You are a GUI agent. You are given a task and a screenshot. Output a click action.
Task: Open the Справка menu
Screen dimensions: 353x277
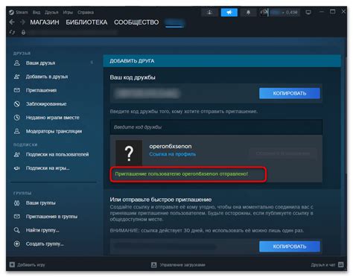[86, 12]
